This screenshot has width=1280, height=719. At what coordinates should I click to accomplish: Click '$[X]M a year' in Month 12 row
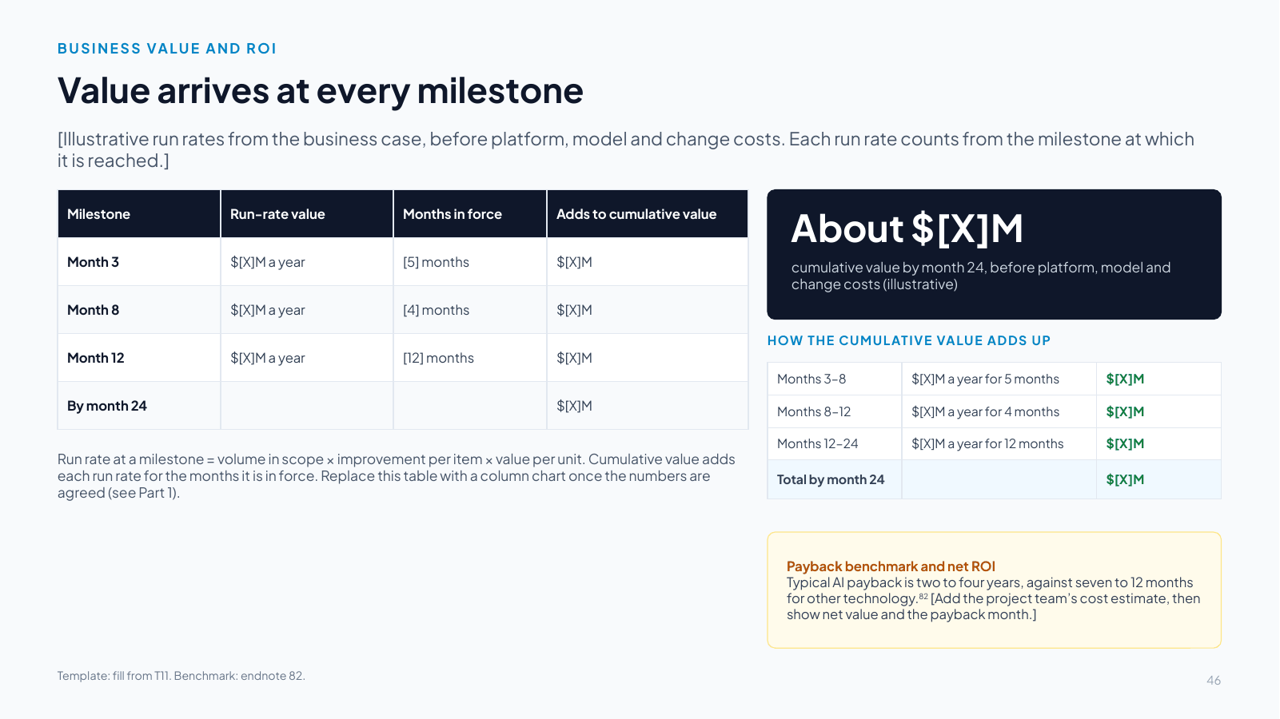tap(268, 358)
